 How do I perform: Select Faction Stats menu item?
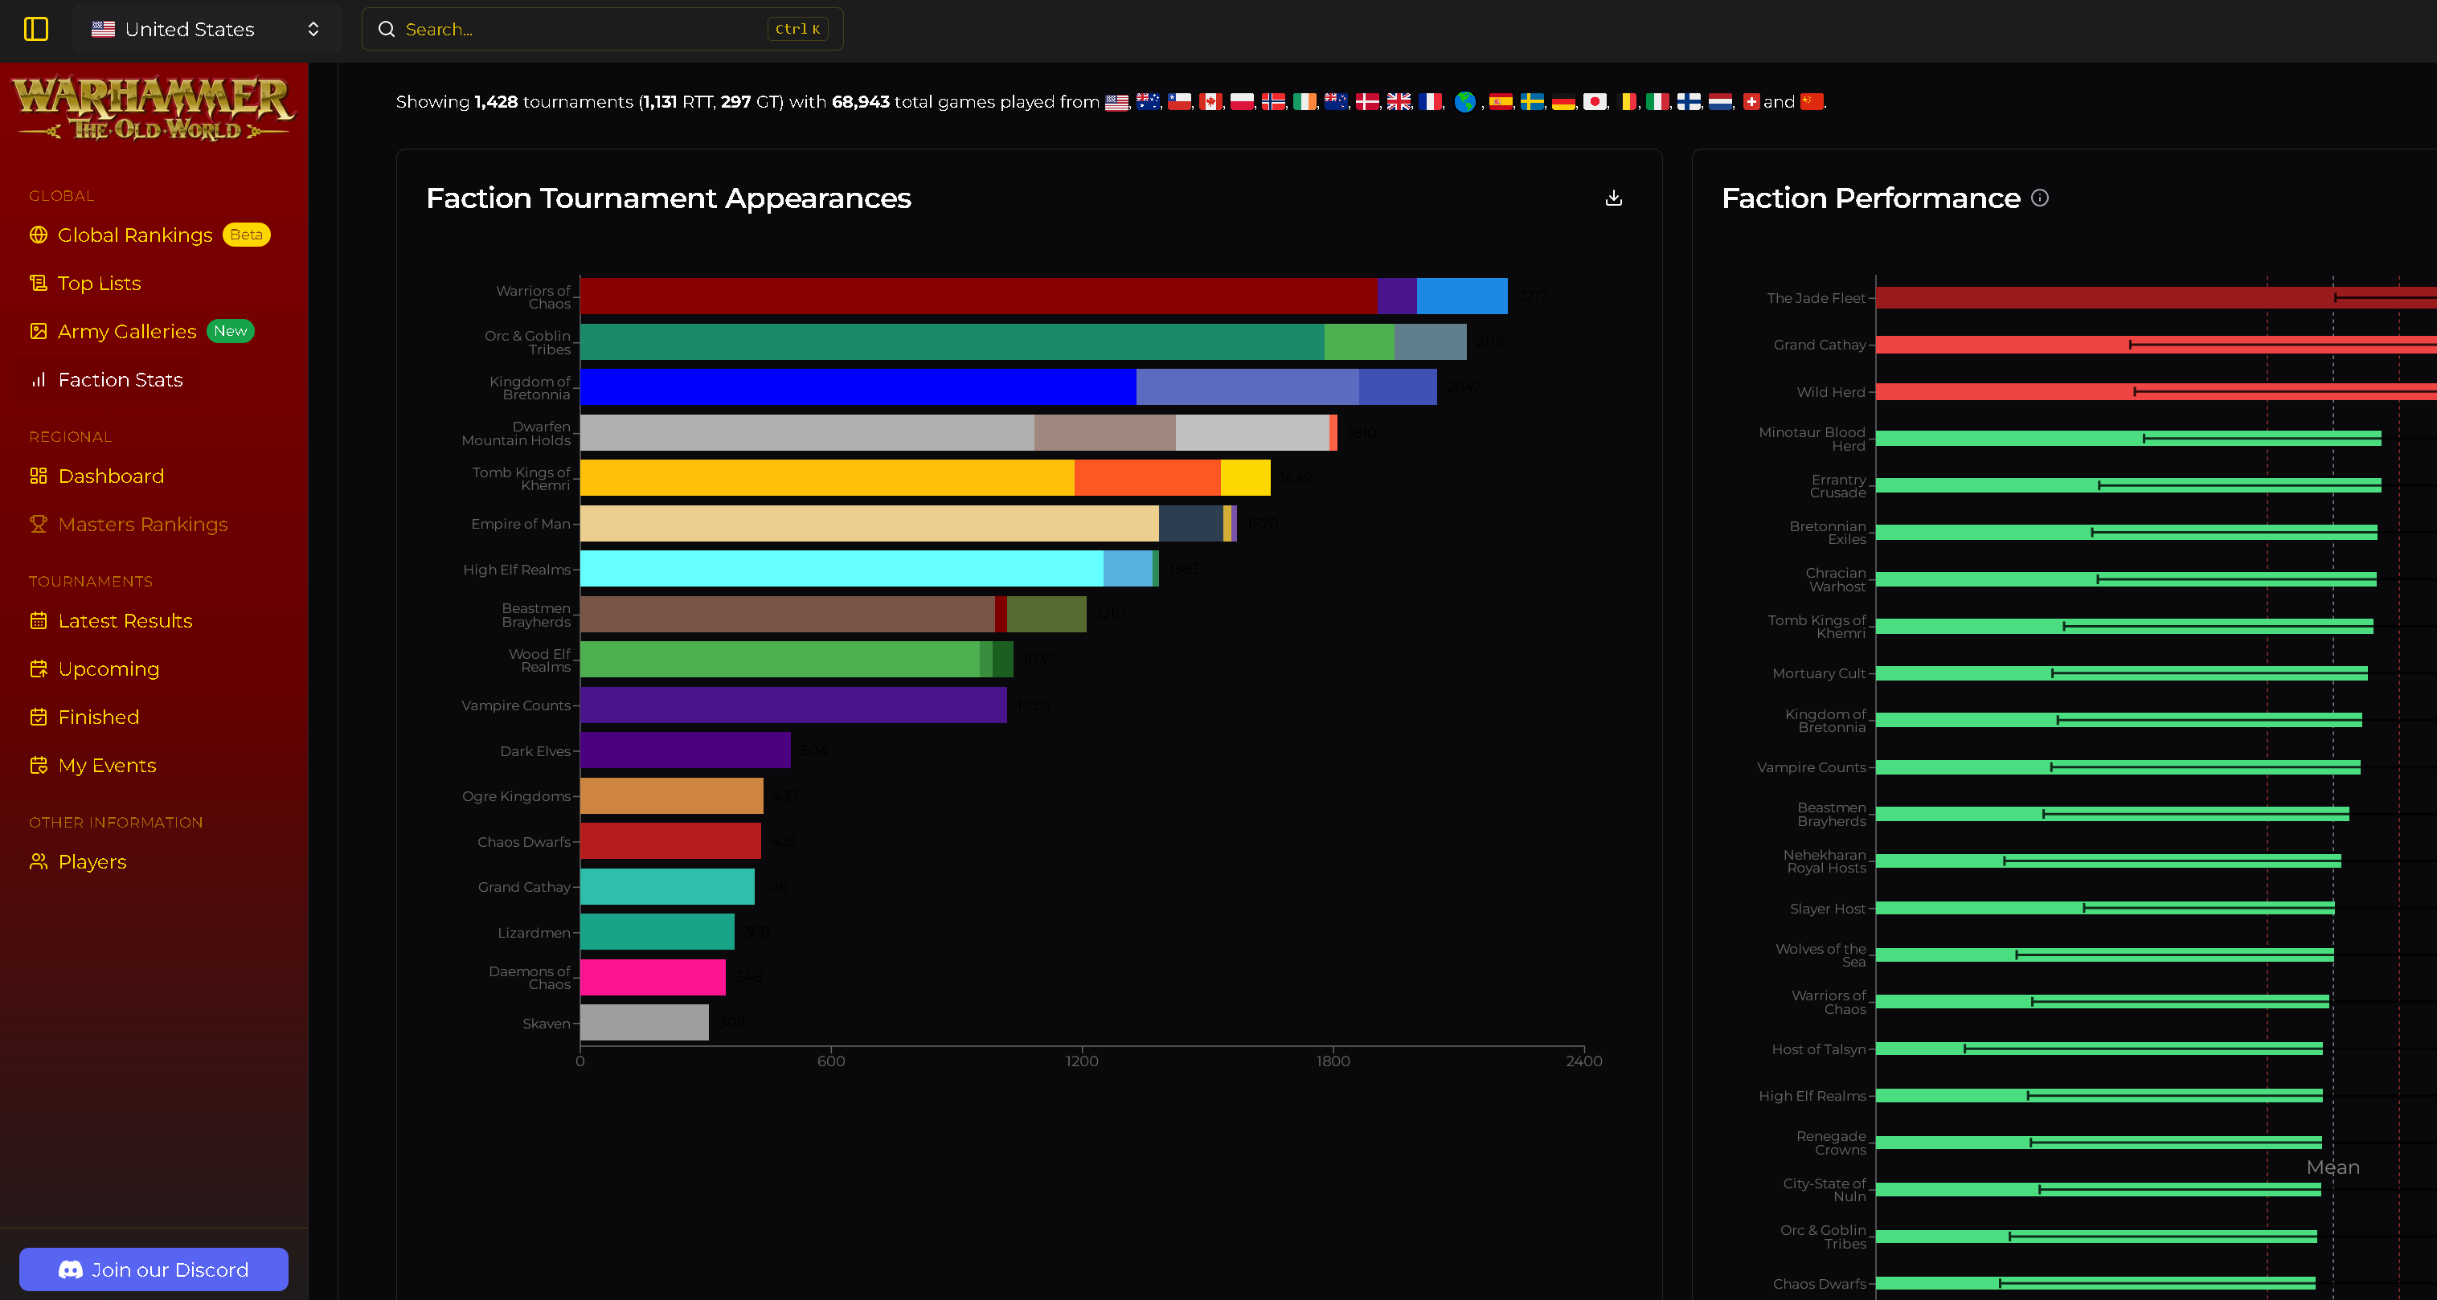click(x=119, y=379)
